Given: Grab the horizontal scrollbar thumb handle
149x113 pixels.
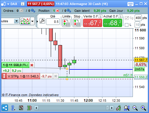Looking at the screenshot, I should [107, 108].
